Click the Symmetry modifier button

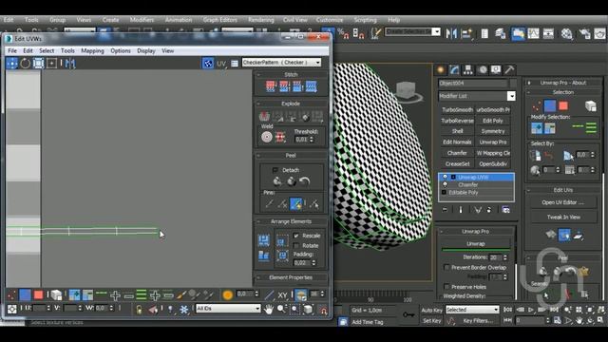pos(493,131)
